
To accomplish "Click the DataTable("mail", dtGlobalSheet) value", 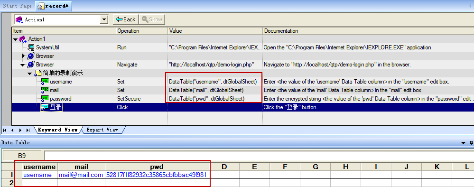I will (x=206, y=90).
